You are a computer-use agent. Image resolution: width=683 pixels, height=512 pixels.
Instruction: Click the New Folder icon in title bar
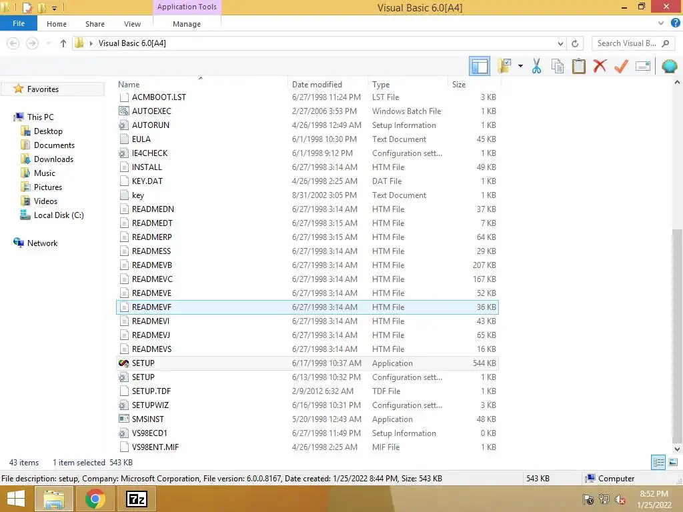point(42,7)
